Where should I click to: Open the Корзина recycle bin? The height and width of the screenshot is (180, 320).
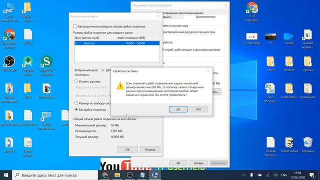(307, 144)
